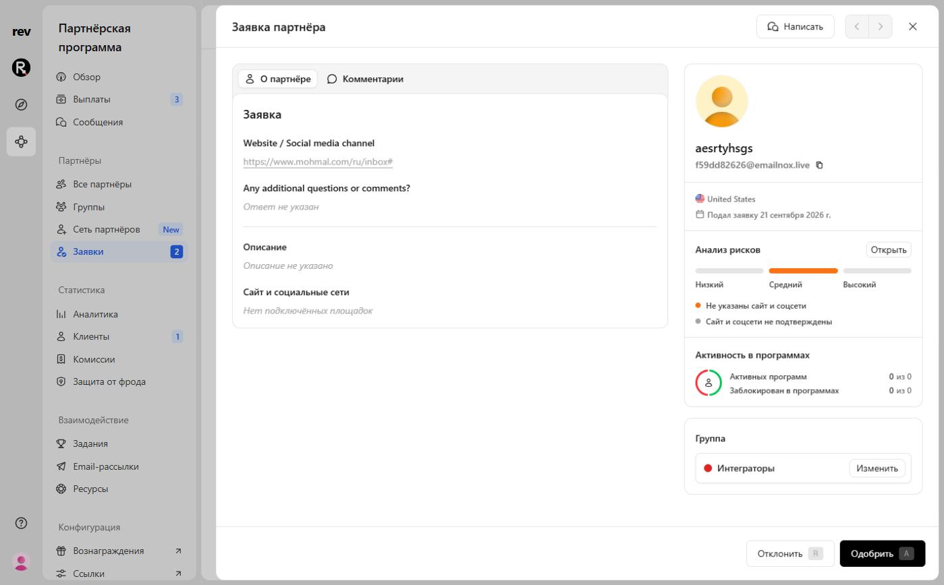This screenshot has height=585, width=944.
Task: Open Выплаты section
Action: tap(119, 99)
